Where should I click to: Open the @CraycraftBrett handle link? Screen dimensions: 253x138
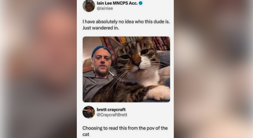tap(112, 115)
